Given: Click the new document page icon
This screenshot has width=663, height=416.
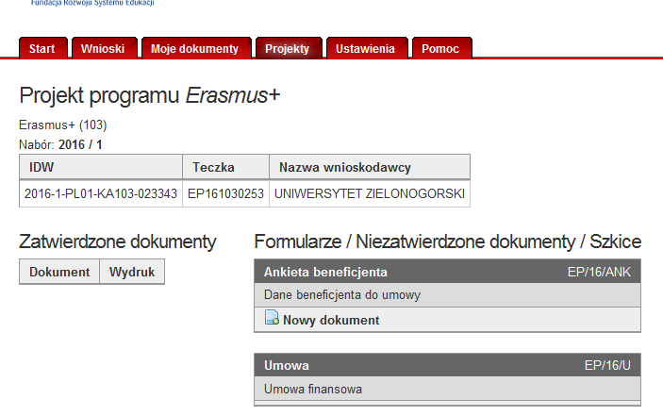Looking at the screenshot, I should 272,318.
